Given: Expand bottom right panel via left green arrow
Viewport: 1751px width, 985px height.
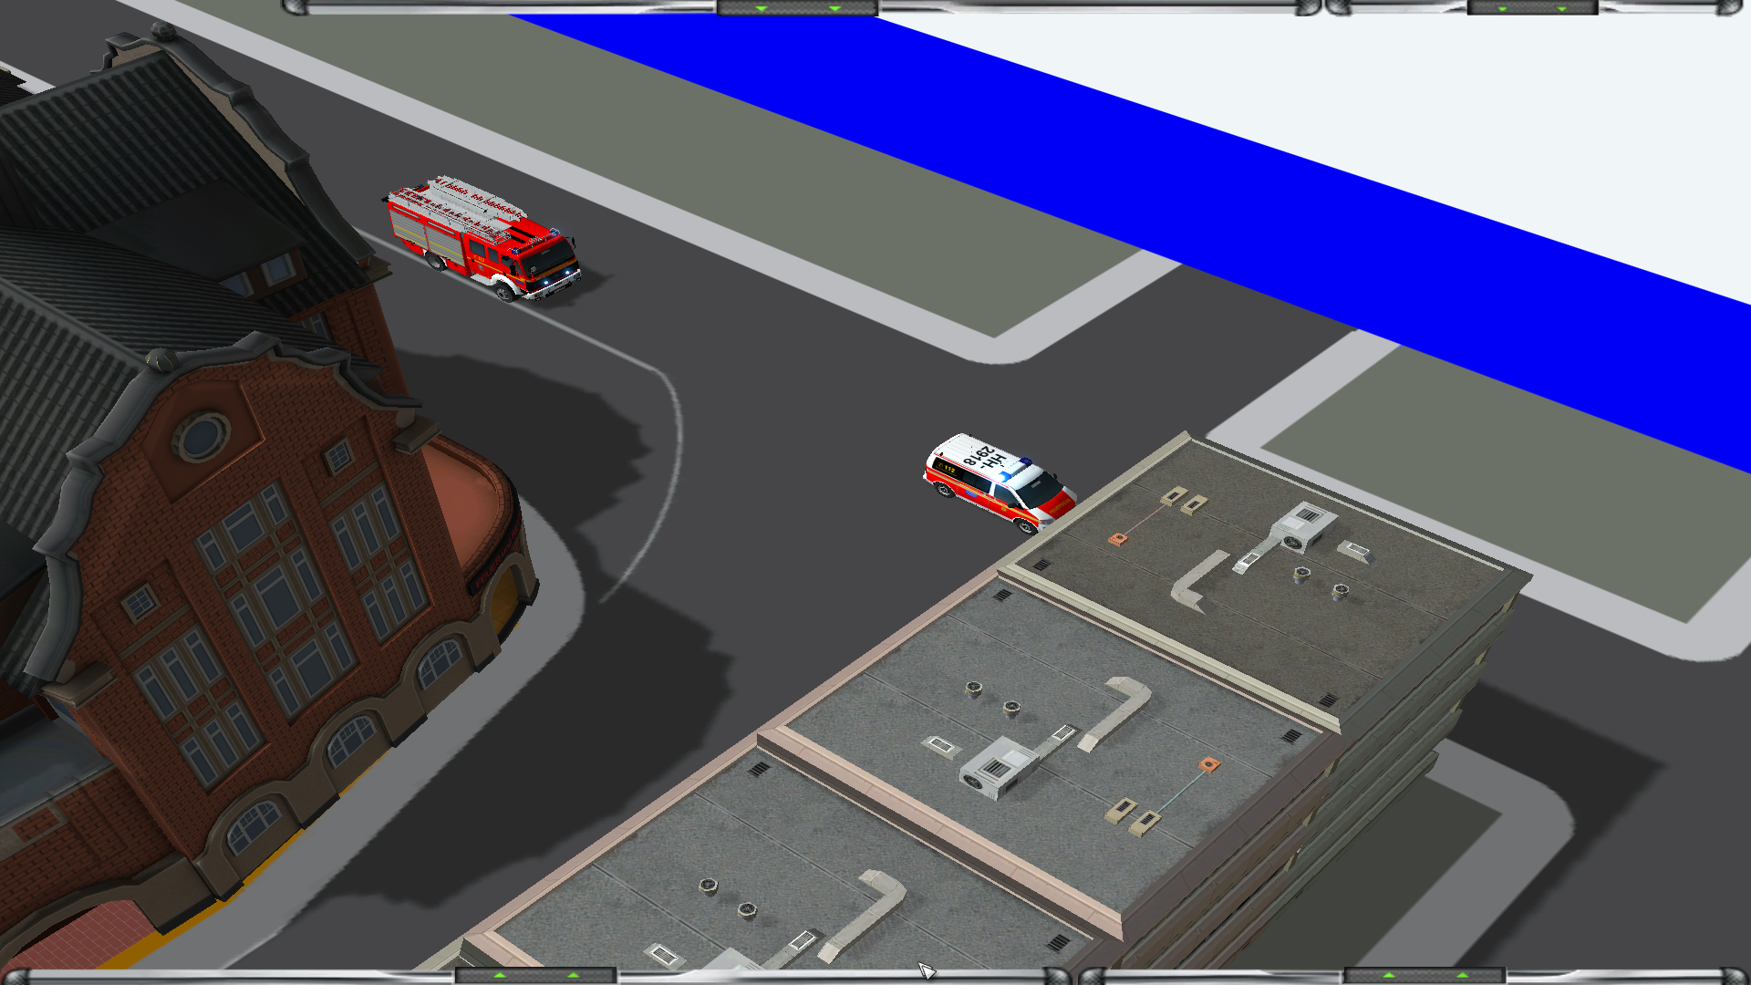Looking at the screenshot, I should (x=1389, y=976).
